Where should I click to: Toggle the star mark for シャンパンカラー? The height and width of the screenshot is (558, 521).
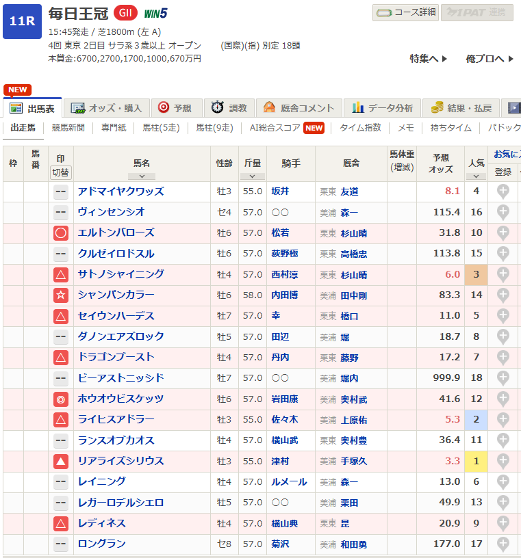click(x=60, y=295)
